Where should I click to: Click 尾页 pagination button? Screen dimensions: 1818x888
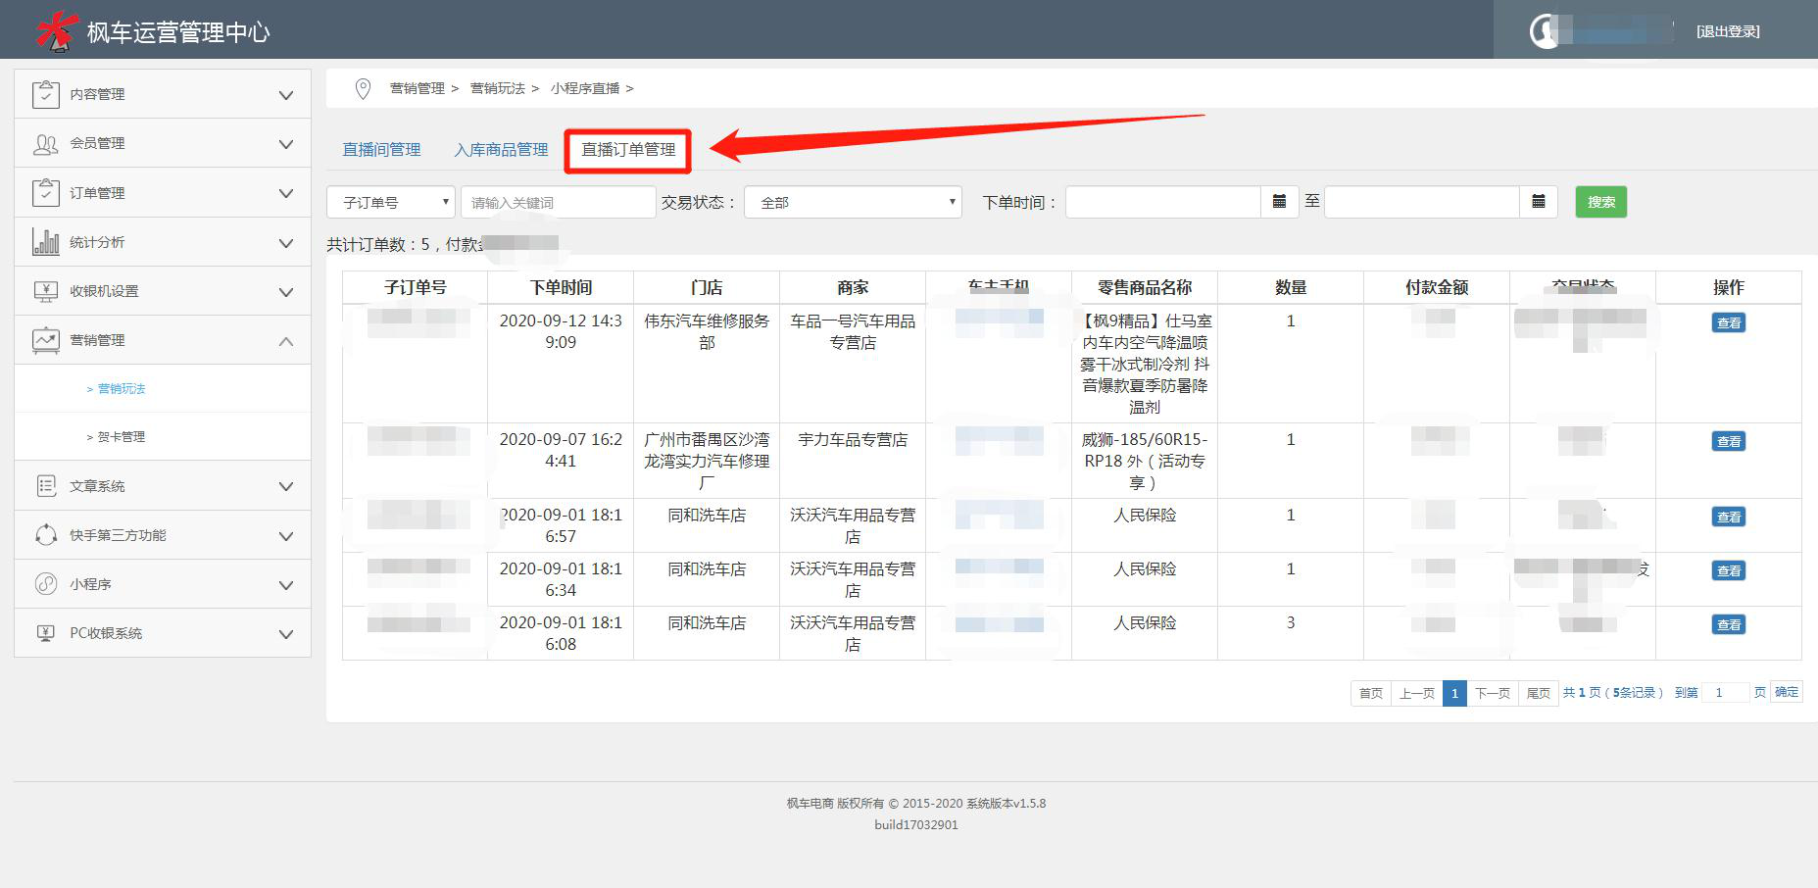[x=1539, y=693]
